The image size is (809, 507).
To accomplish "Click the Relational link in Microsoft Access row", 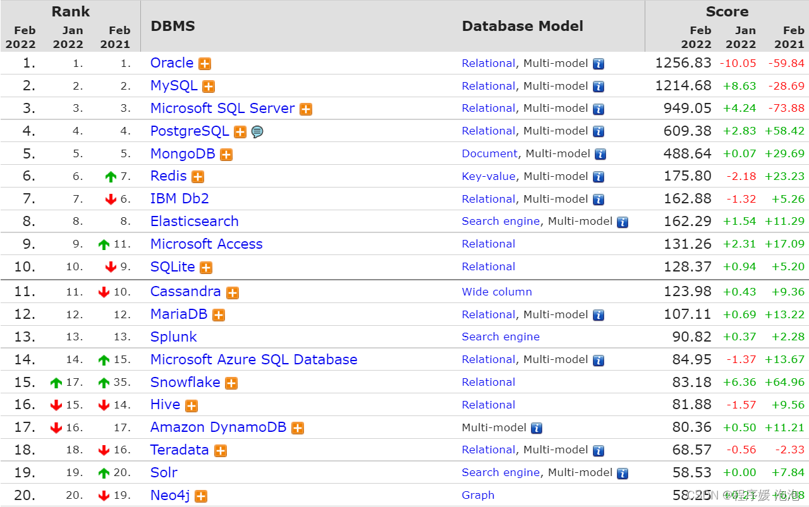I will coord(489,244).
